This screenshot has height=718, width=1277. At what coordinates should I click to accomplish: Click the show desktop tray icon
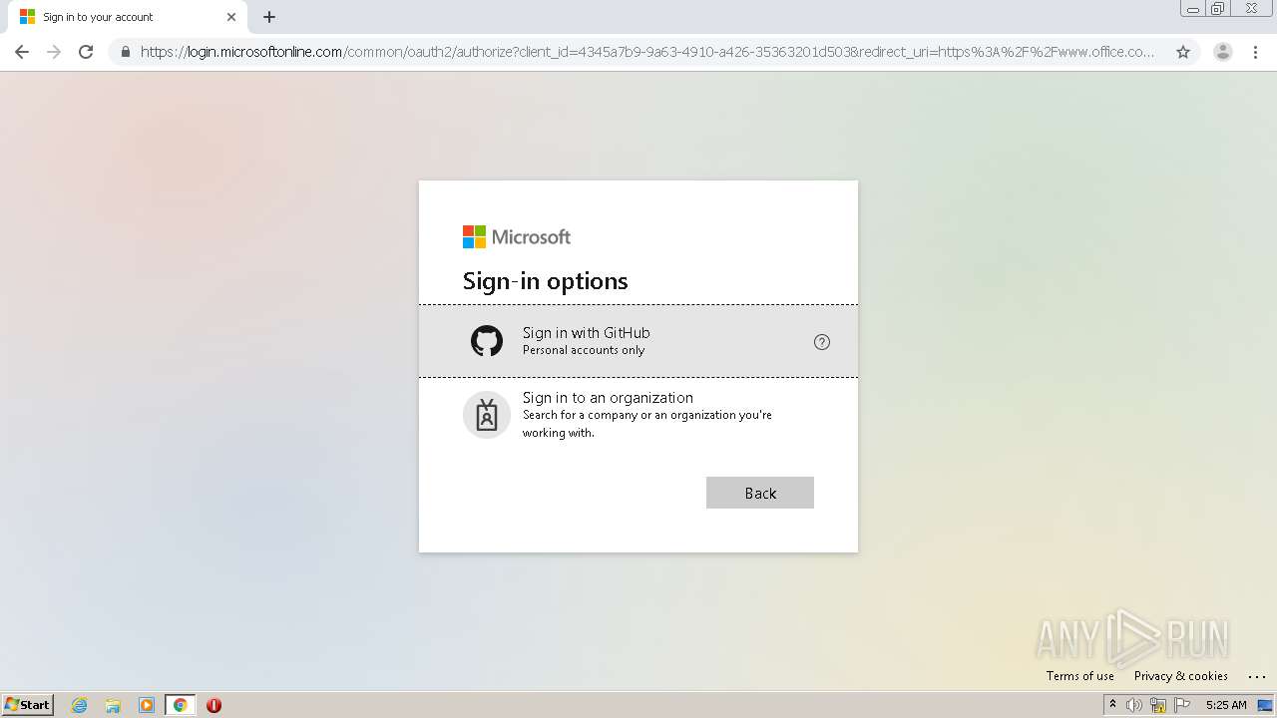(1266, 705)
